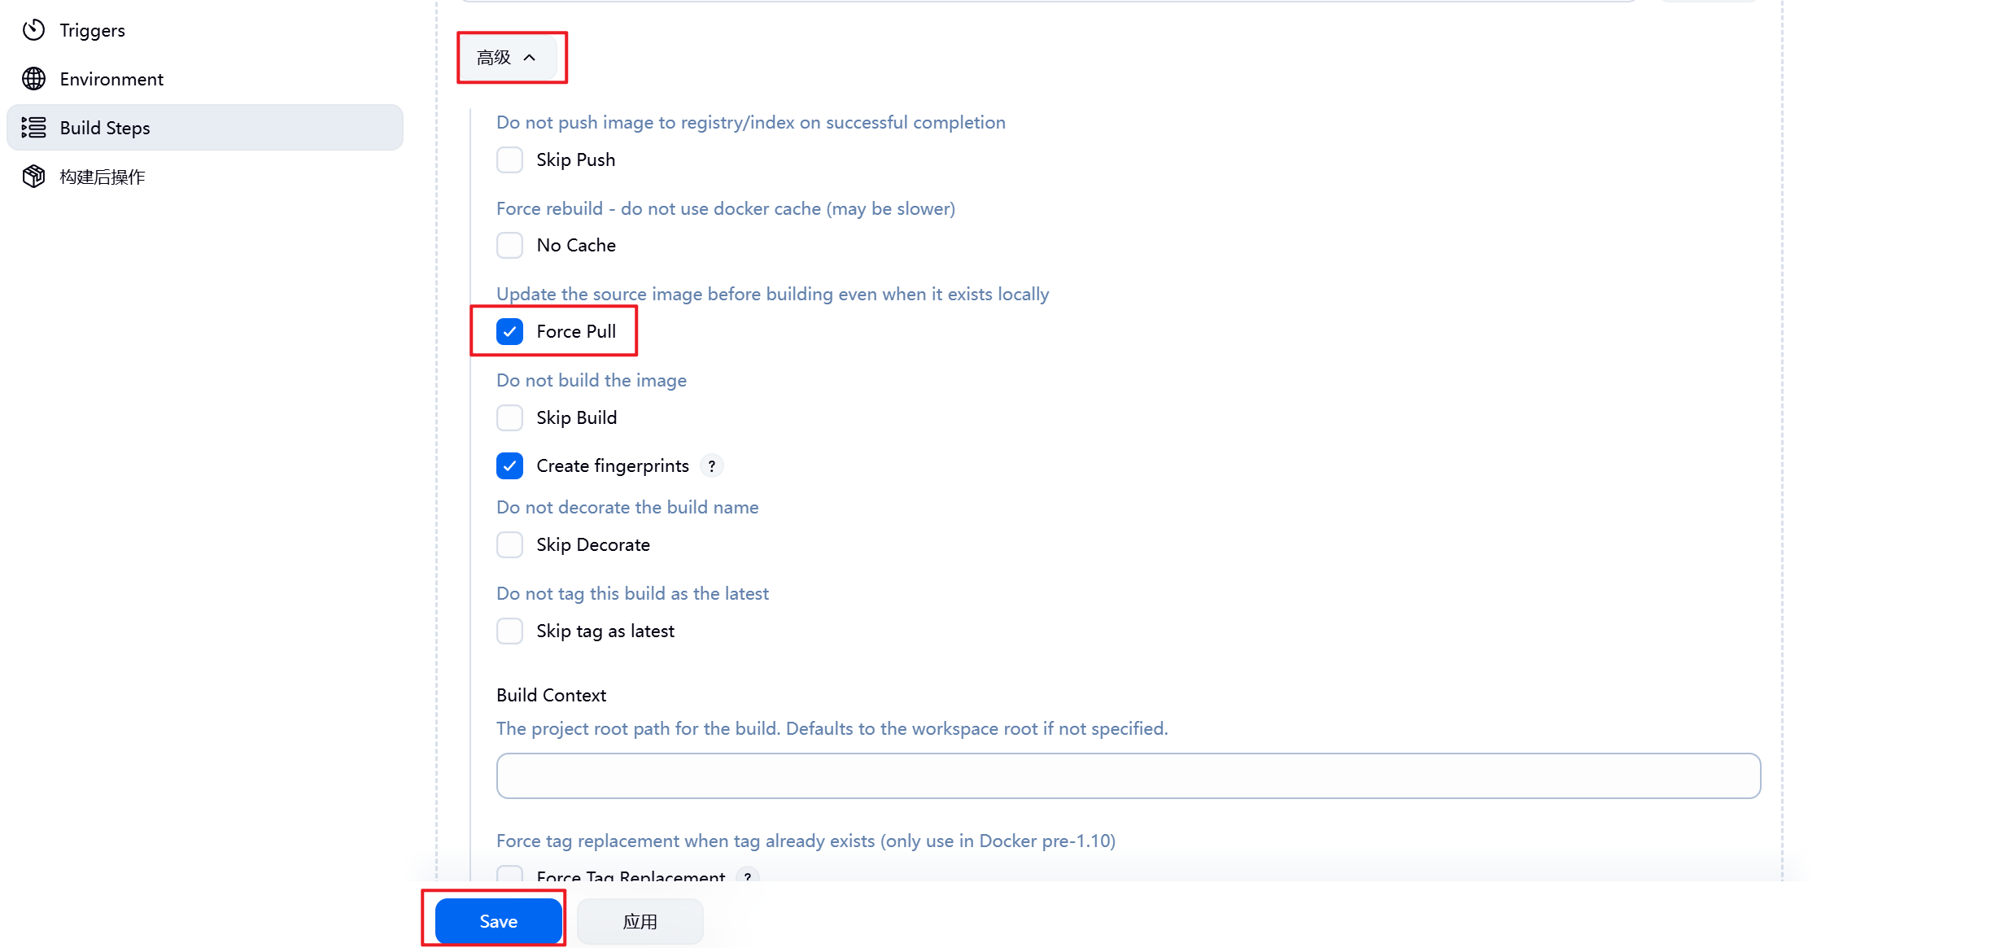The width and height of the screenshot is (2000, 948).
Task: Tick the Skip Build checkbox
Action: (510, 418)
